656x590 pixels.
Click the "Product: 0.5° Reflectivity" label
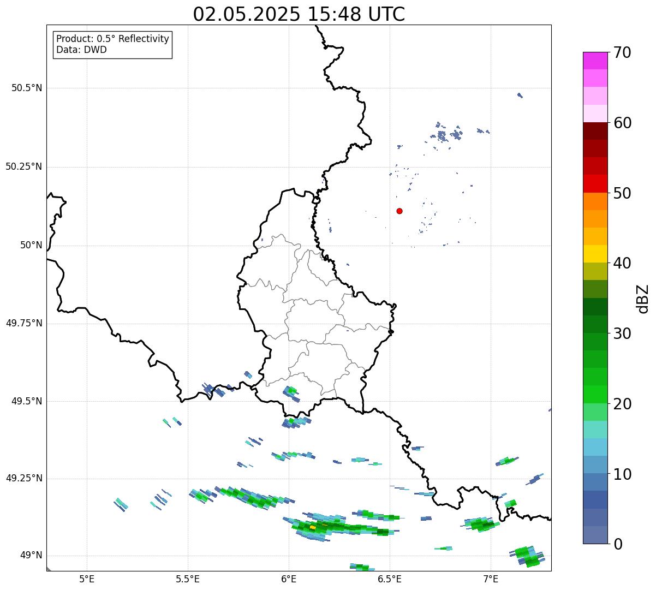(112, 39)
